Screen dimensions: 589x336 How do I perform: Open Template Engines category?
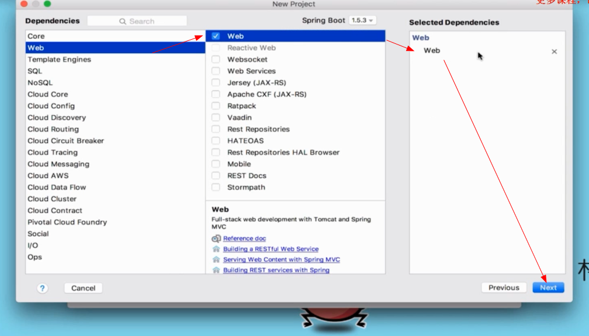[x=115, y=60]
